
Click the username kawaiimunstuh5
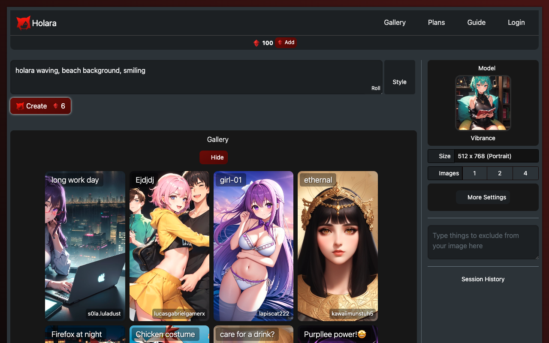pyautogui.click(x=352, y=314)
